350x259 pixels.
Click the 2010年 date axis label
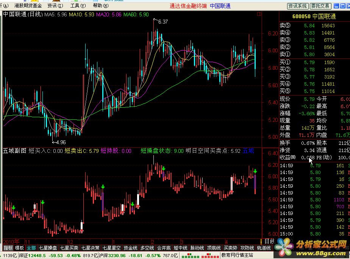click(x=11, y=242)
